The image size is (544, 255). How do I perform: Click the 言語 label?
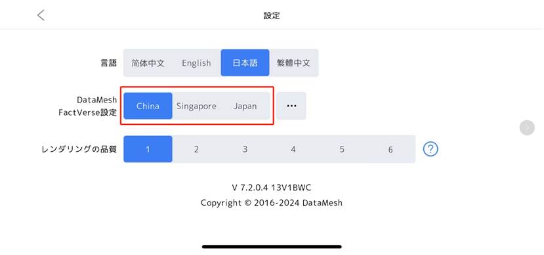[108, 63]
